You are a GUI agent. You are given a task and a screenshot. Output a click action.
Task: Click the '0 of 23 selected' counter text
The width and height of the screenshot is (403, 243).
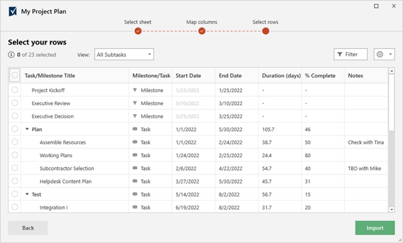tap(36, 54)
